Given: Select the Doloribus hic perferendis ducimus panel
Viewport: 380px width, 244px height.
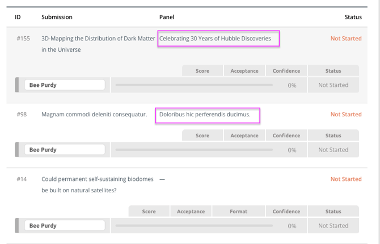Looking at the screenshot, I should click(208, 115).
